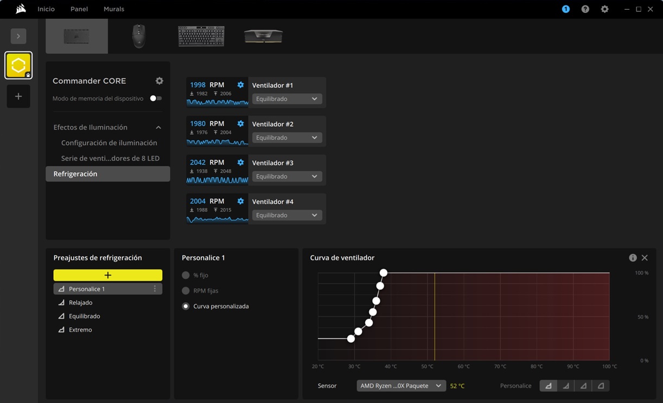This screenshot has height=403, width=663.
Task: Click the fan curve info icon
Action: 633,258
